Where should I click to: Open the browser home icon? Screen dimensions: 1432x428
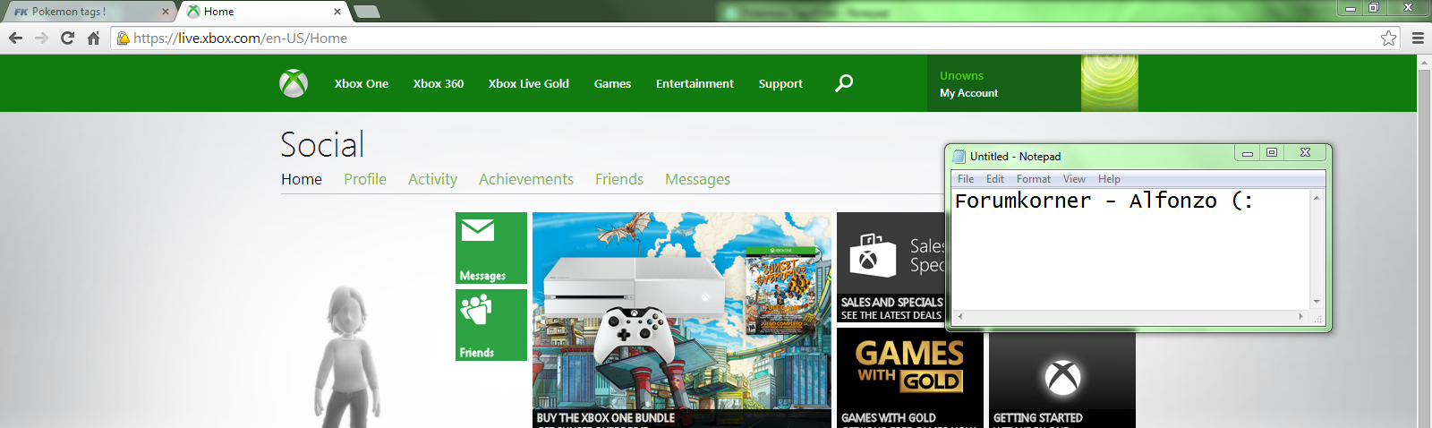click(x=93, y=38)
